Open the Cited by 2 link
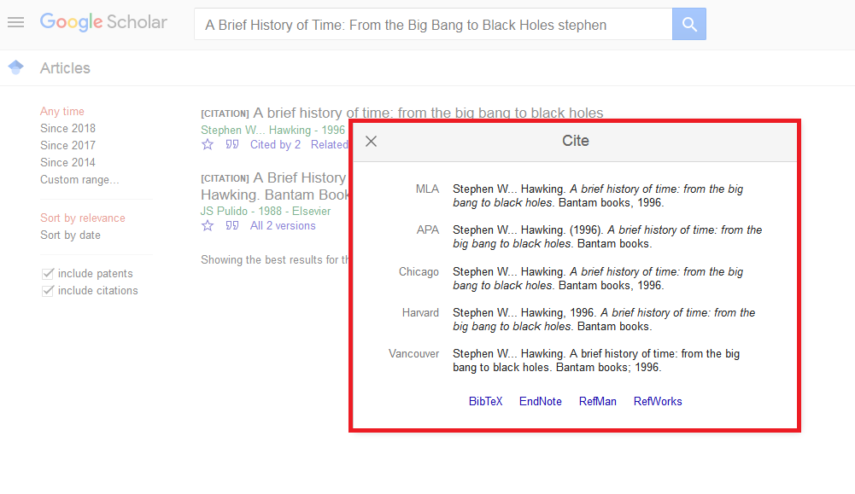 point(275,144)
